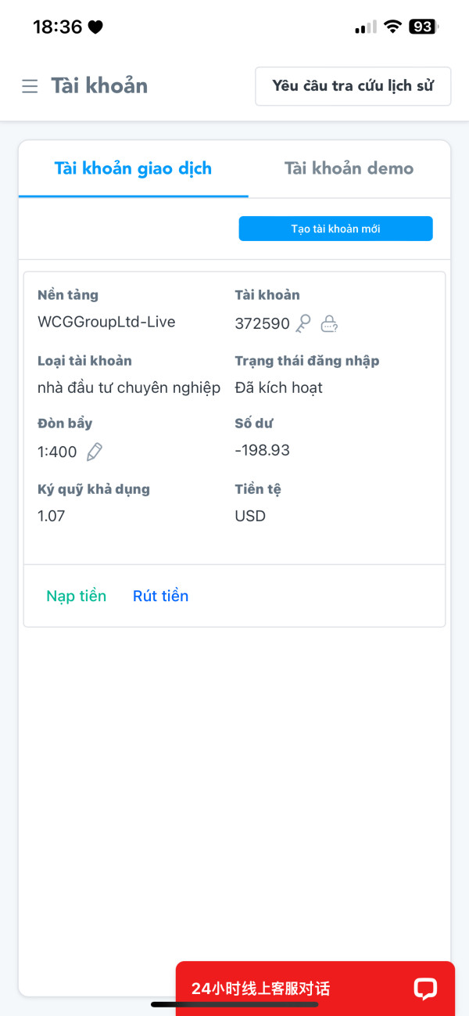Tap the balance value -198.93

[x=263, y=450]
